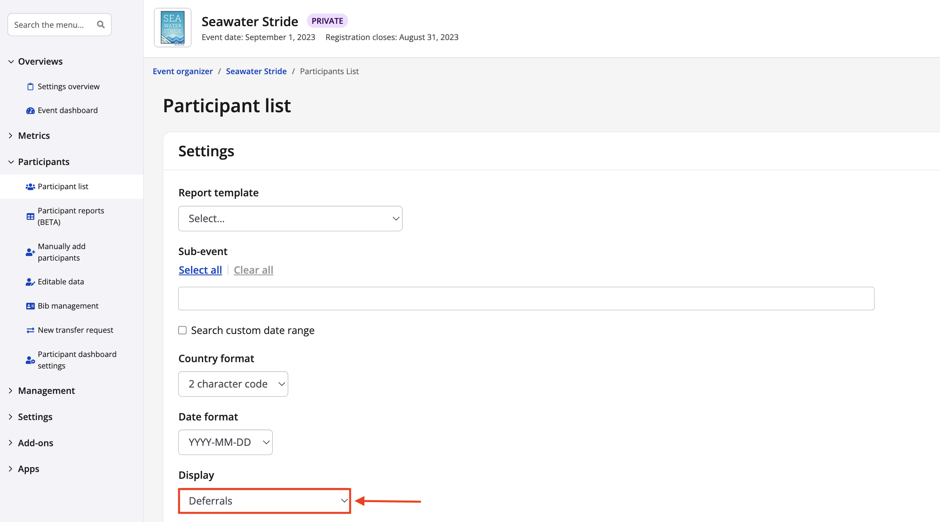Click the Manually add participants icon

pos(30,252)
